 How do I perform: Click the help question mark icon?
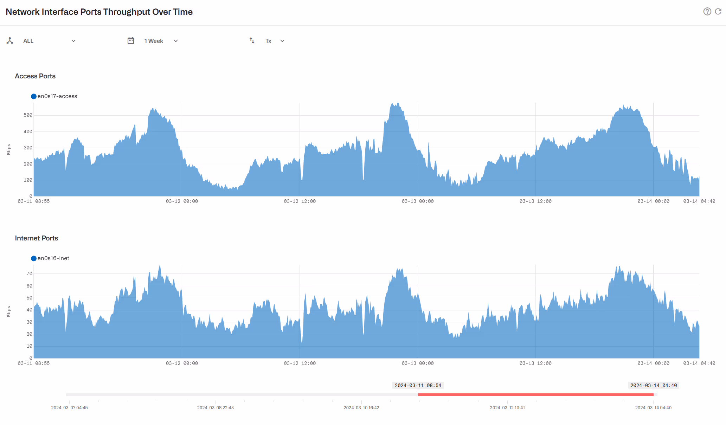(707, 12)
